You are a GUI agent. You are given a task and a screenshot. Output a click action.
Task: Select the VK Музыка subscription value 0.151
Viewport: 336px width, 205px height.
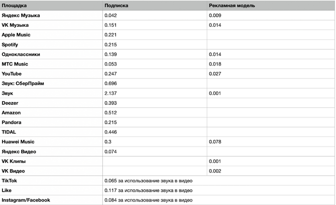[110, 25]
